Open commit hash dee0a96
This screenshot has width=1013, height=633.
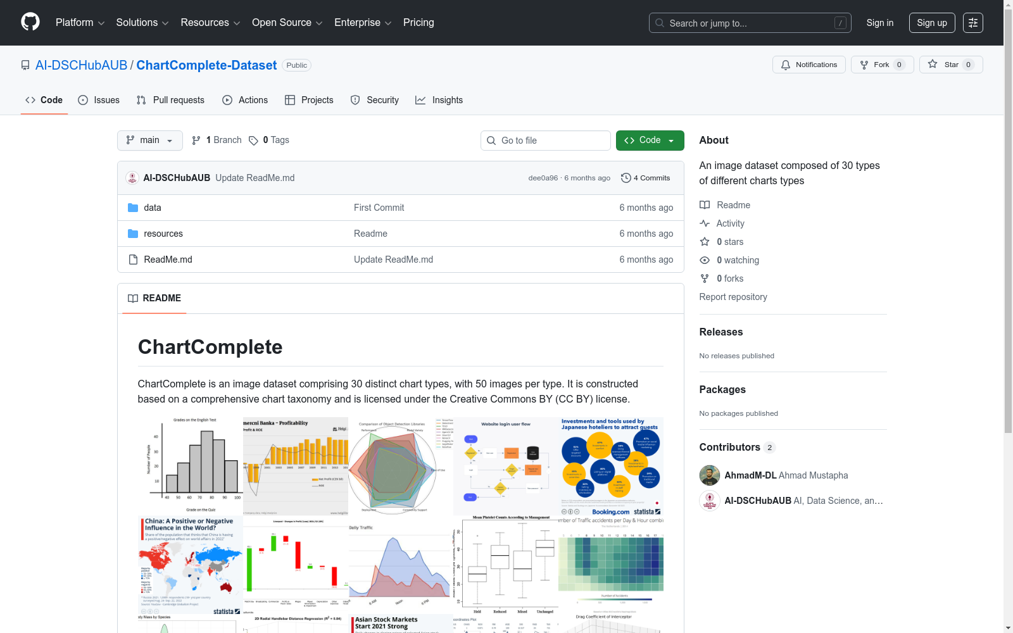pos(543,178)
